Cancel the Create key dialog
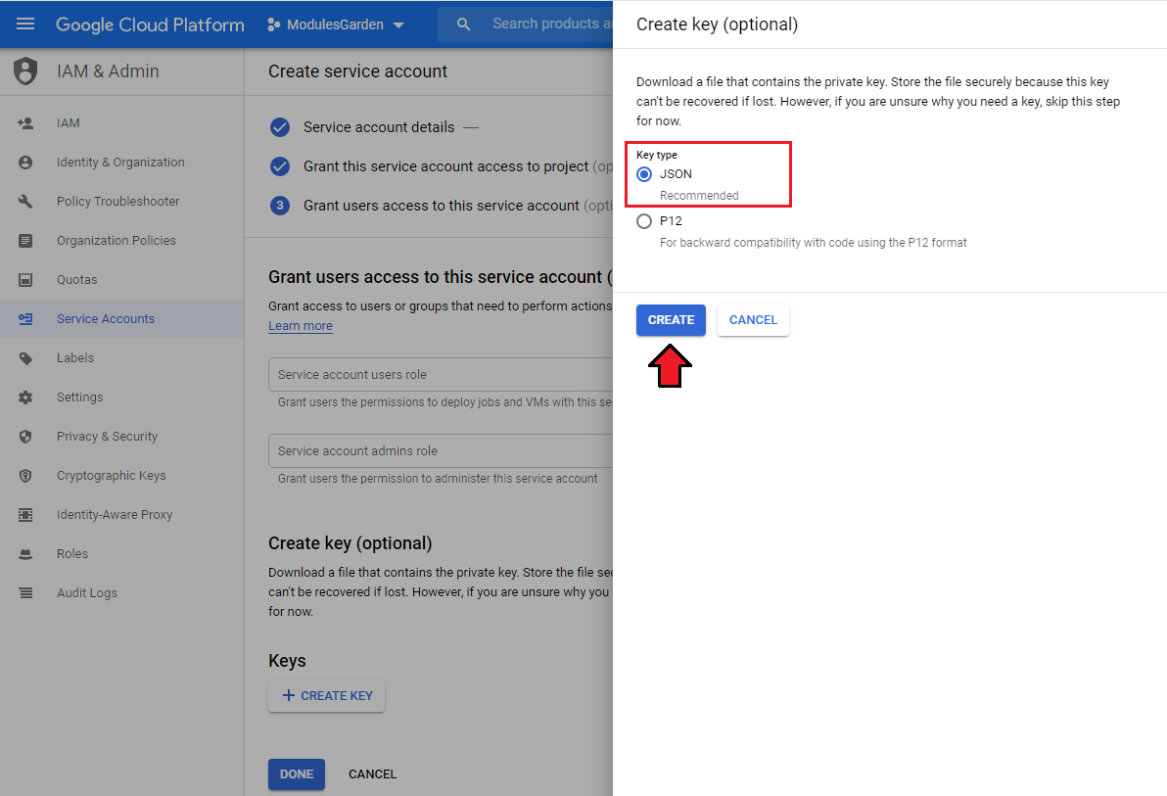Viewport: 1167px width, 796px height. coord(753,320)
